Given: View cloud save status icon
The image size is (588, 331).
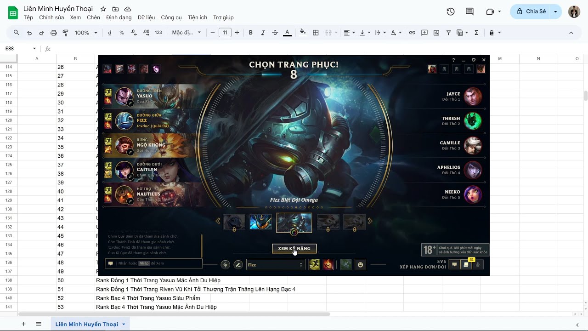Looking at the screenshot, I should (x=128, y=9).
